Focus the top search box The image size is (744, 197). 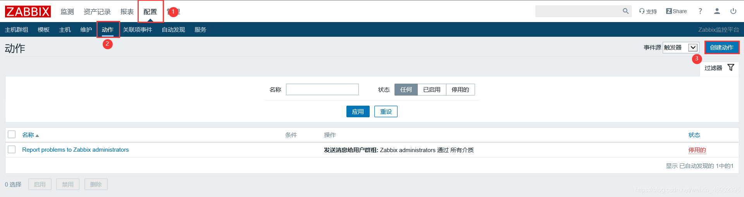[x=583, y=11]
